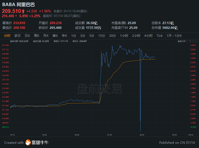Click the 3.83% right axis label
This screenshot has height=148, width=199.
pos(193,45)
